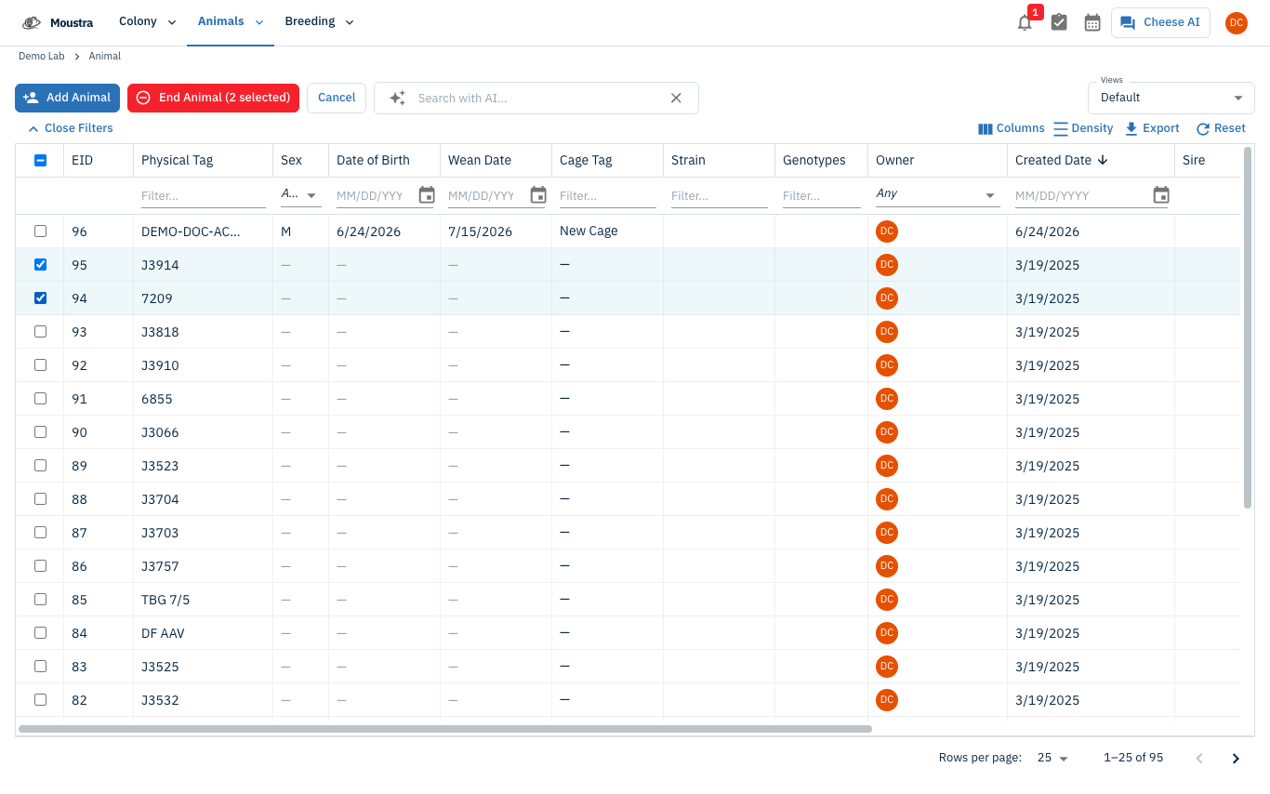Screen dimensions: 1270x794
Task: Click the DC user avatar in header
Action: (1236, 23)
